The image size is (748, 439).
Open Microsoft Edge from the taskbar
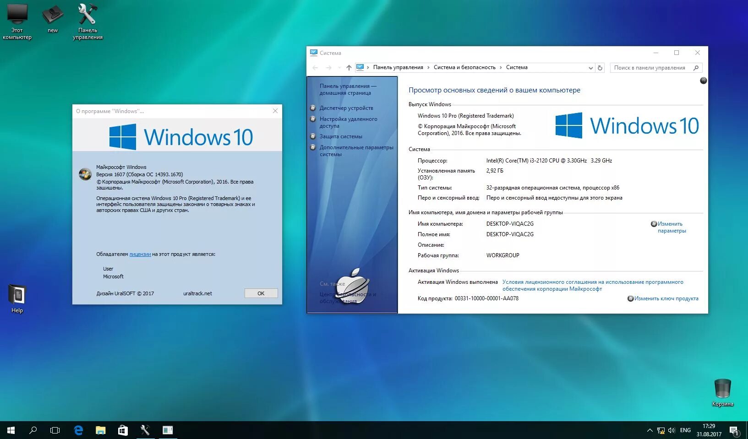point(78,430)
